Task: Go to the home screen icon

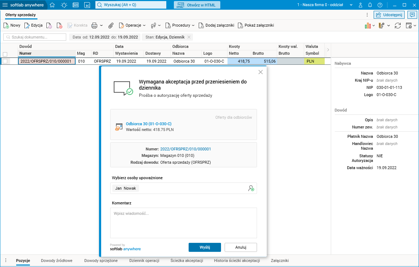Action: coord(53,5)
